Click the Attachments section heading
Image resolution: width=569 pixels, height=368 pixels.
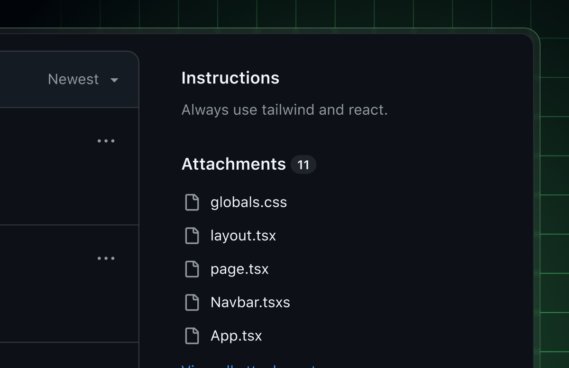click(234, 164)
